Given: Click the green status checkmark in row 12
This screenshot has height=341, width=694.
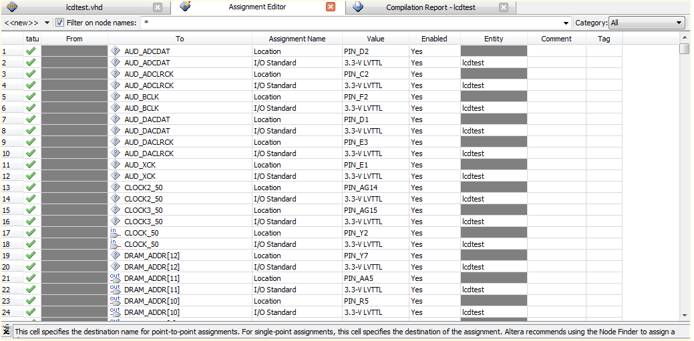Looking at the screenshot, I should tap(31, 176).
